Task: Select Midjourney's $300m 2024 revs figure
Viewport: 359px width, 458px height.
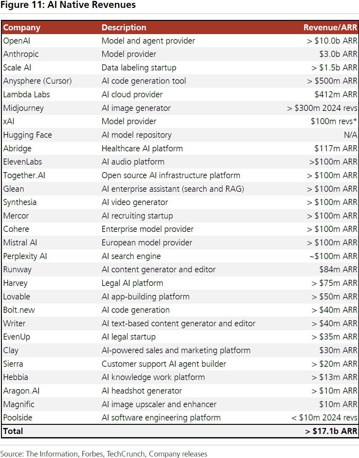Action: pos(322,108)
